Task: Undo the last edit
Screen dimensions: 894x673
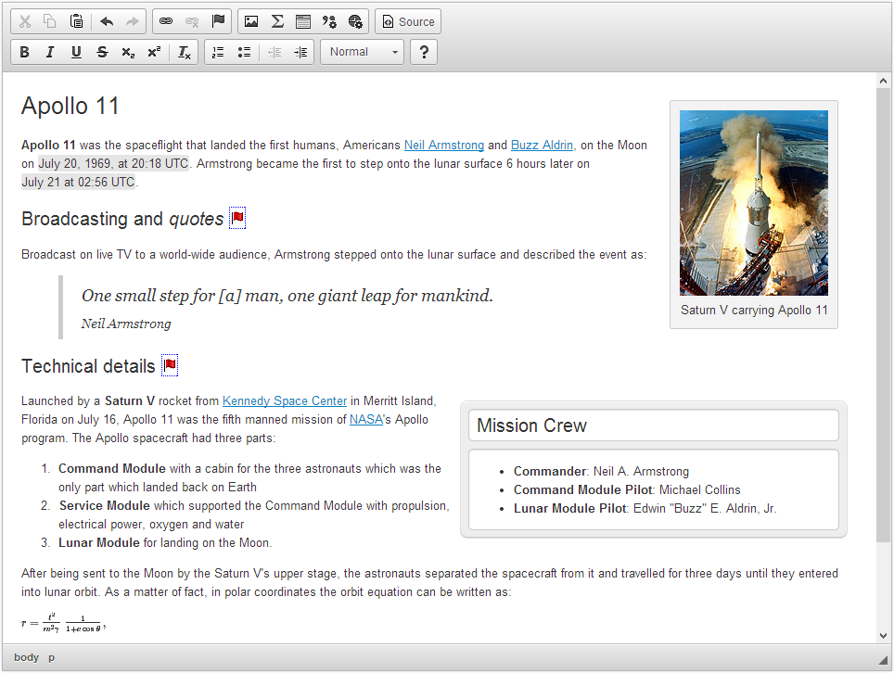Action: [107, 21]
